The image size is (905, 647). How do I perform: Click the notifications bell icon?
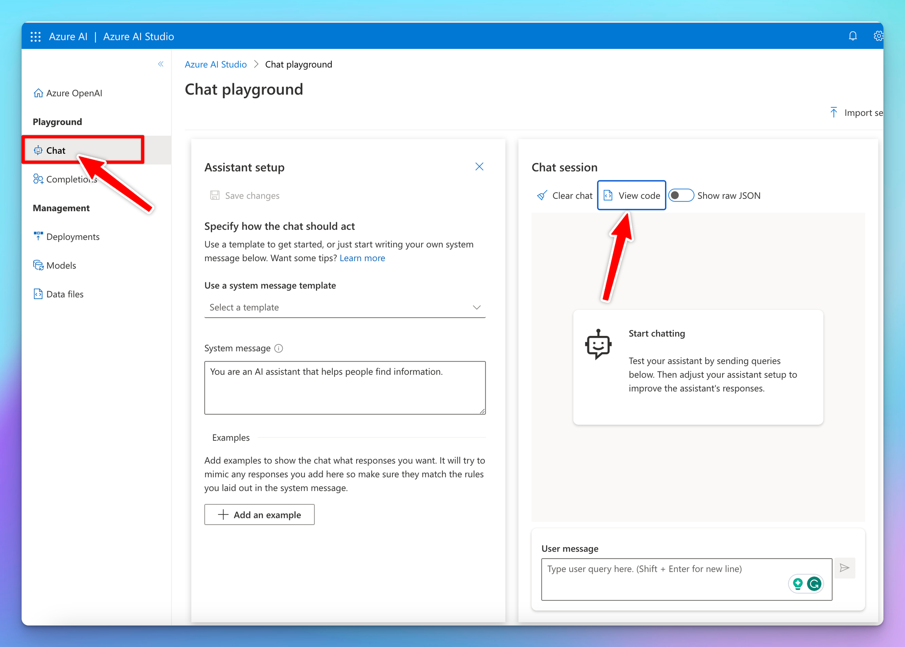coord(853,36)
